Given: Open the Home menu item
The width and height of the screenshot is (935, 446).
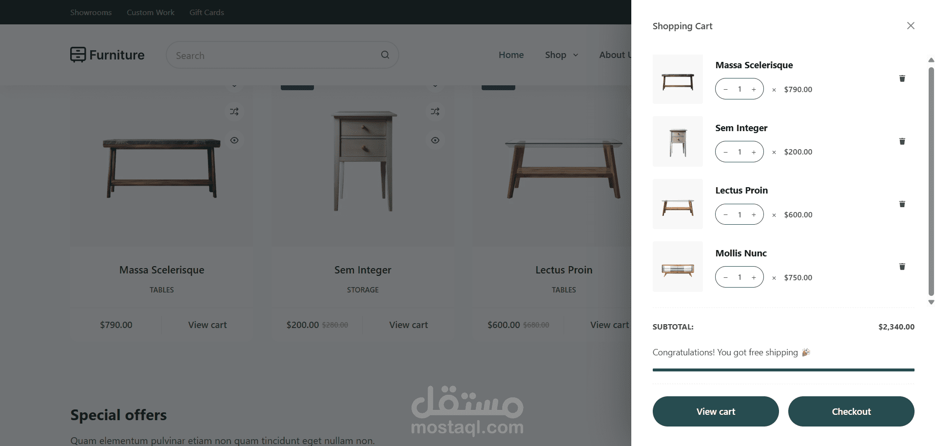Looking at the screenshot, I should (x=511, y=55).
